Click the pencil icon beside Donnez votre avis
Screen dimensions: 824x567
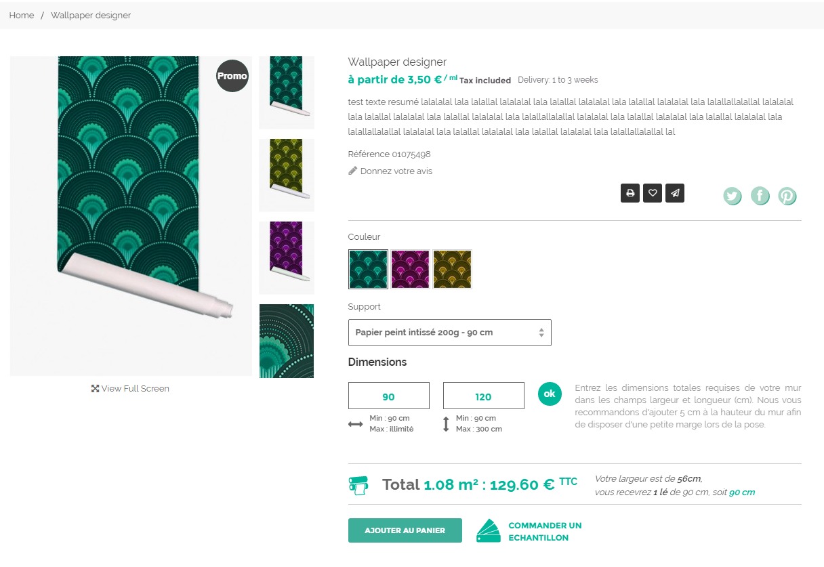352,171
